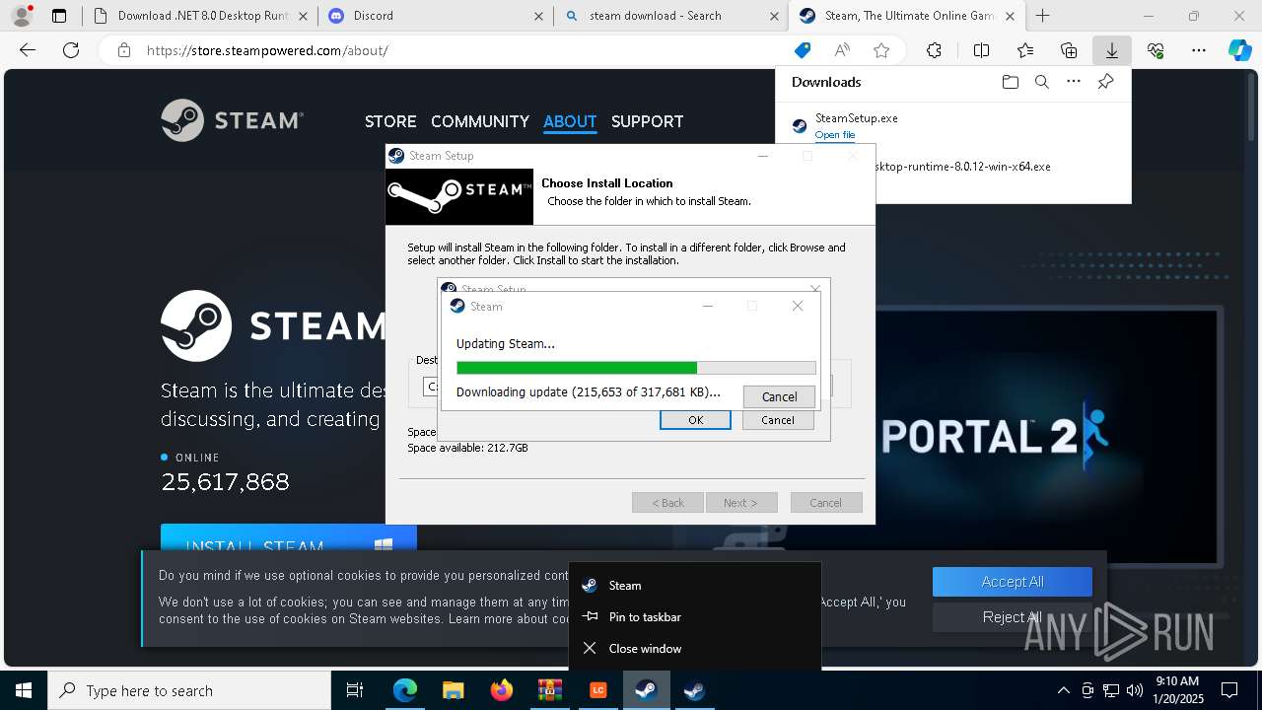Open COMMUNITY in Steam site navigation
The height and width of the screenshot is (710, 1262).
tap(480, 121)
